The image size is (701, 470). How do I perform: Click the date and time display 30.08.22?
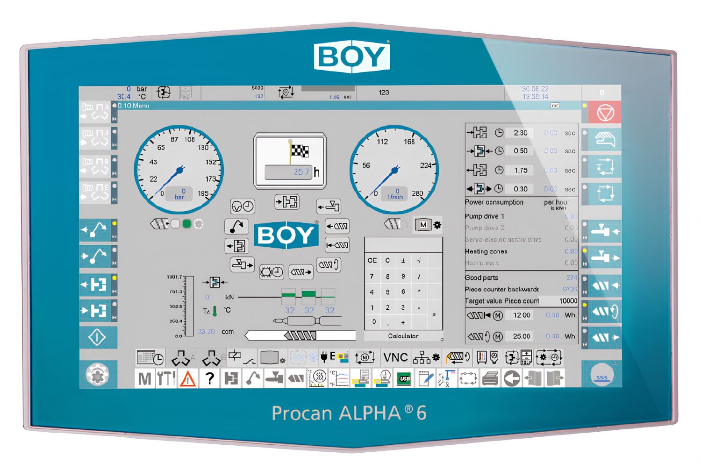coord(535,93)
